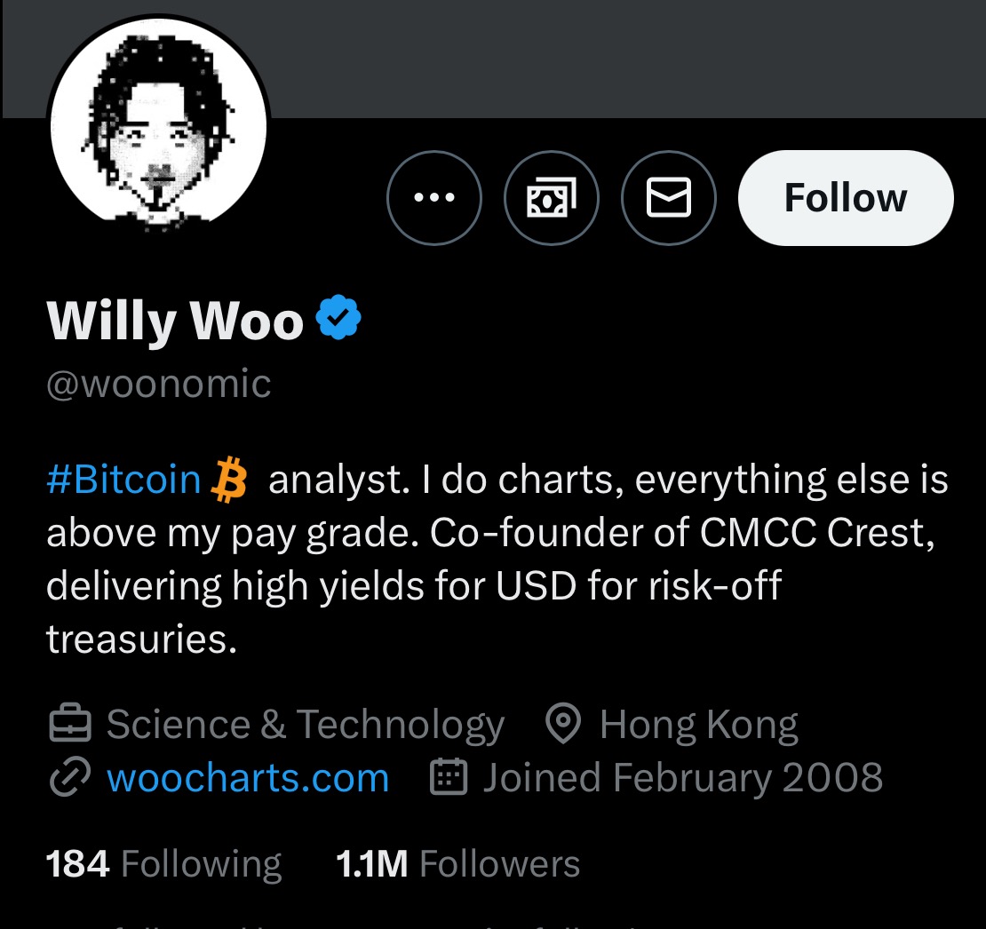
Task: Visit the woocharts.com link
Action: [x=248, y=778]
